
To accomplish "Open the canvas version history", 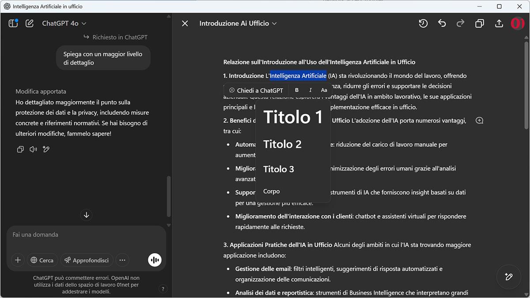I will [423, 23].
